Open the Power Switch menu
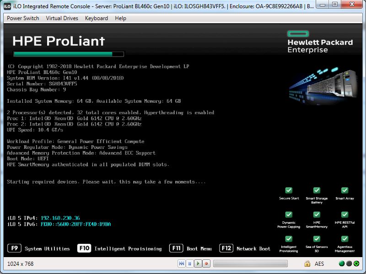 (23, 18)
